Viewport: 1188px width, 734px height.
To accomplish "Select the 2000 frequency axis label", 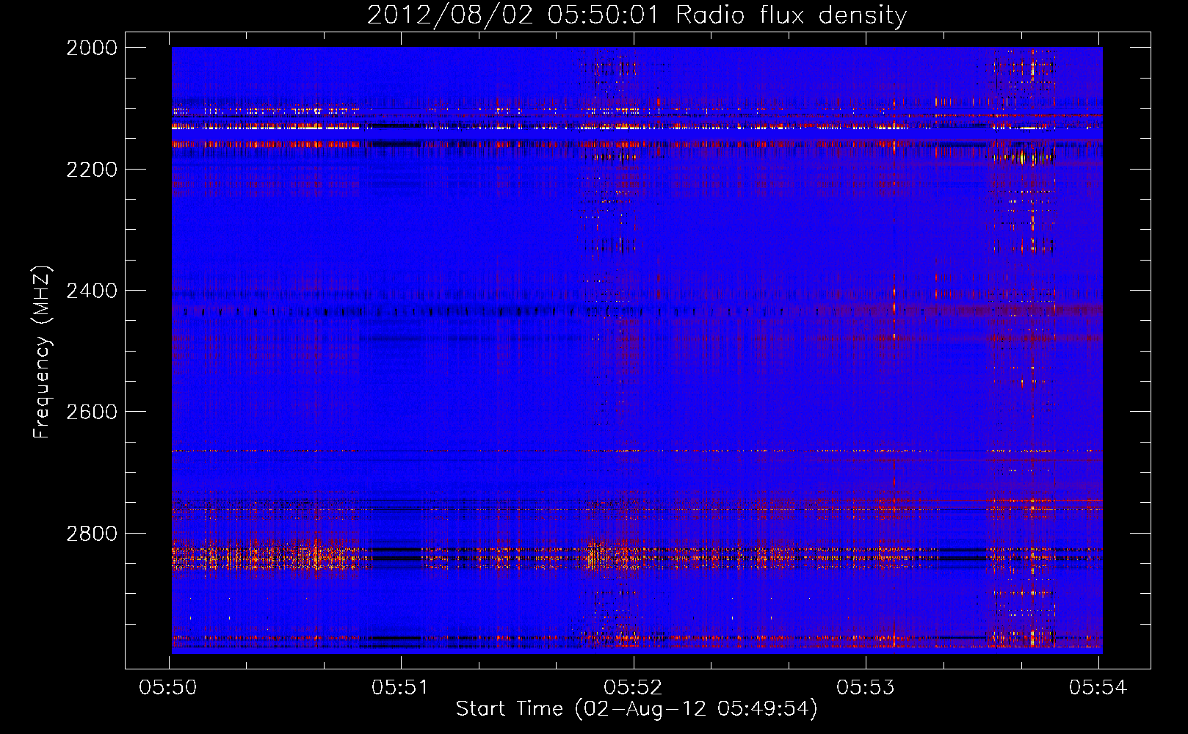I will [92, 48].
